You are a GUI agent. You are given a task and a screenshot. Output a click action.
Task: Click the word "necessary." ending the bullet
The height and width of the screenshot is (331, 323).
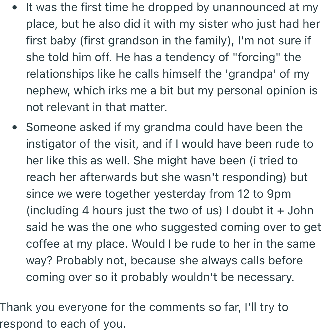266,277
